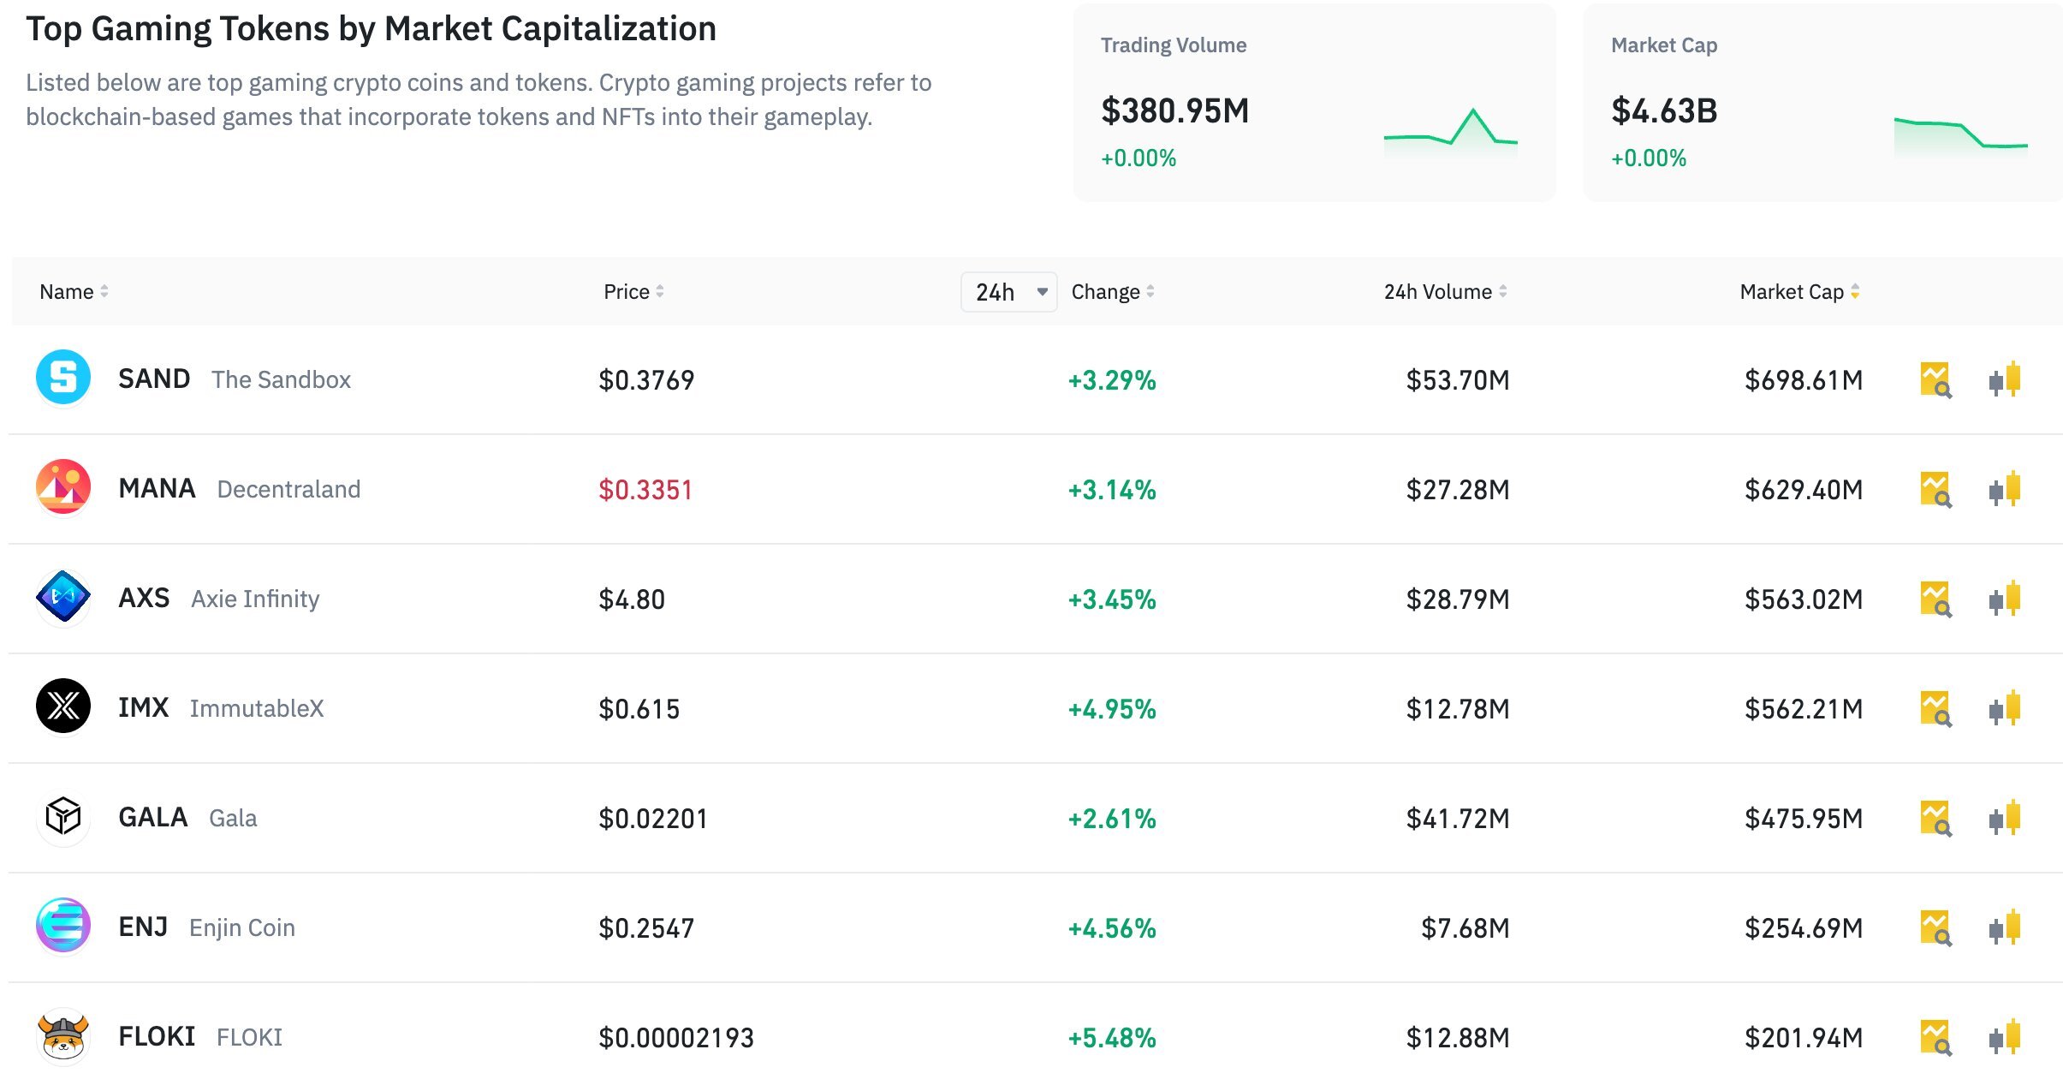This screenshot has width=2063, height=1091.
Task: Click IMX price $0.615
Action: pyautogui.click(x=639, y=708)
